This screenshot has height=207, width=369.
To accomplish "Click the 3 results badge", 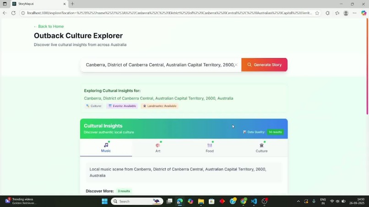I will point(124,191).
